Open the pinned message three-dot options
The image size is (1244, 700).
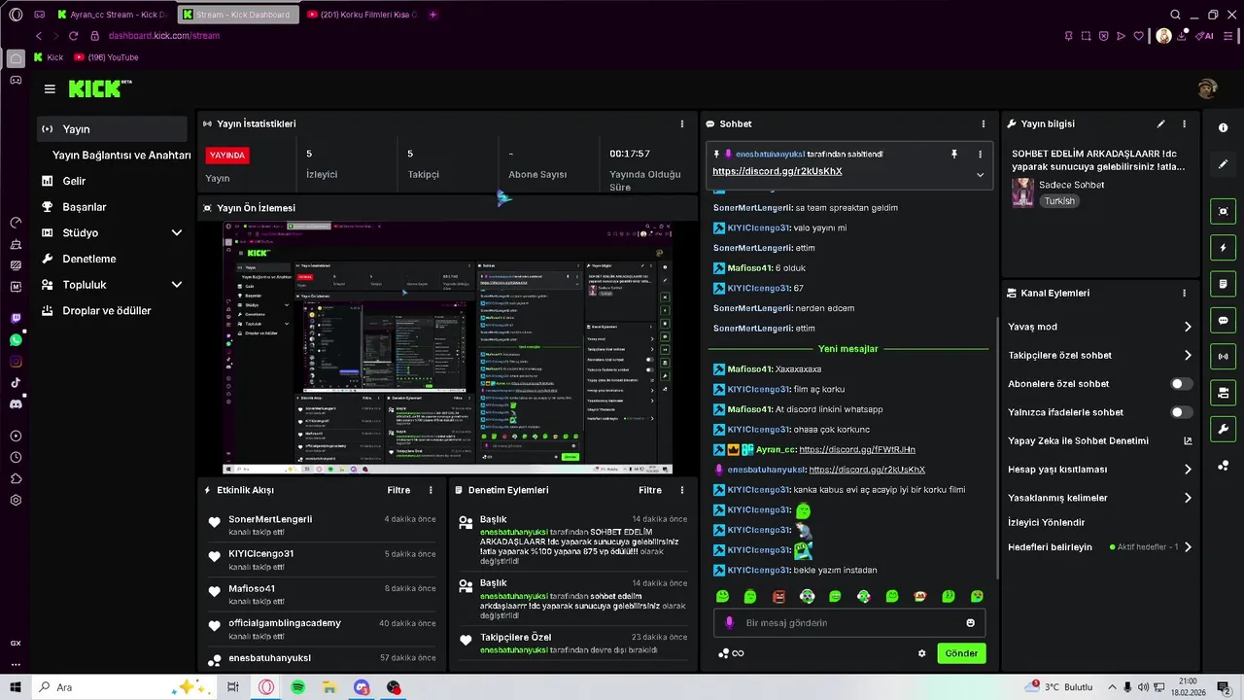980,154
